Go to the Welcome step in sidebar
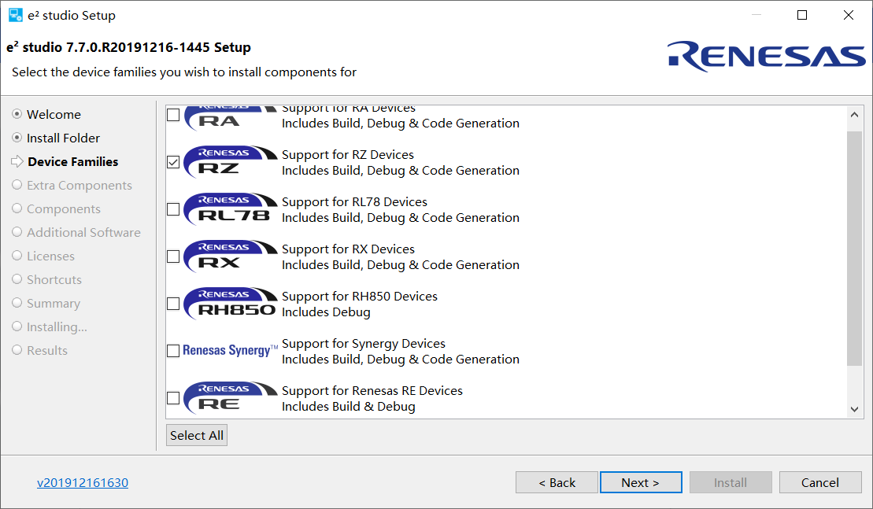 pyautogui.click(x=54, y=115)
